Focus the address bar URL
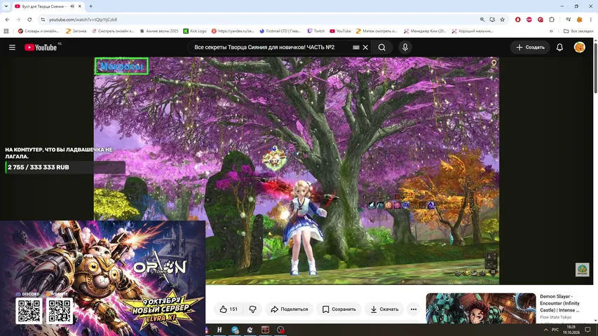The width and height of the screenshot is (598, 336). click(83, 20)
